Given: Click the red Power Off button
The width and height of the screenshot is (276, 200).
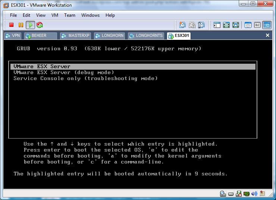Looking at the screenshot, I should coord(12,25).
